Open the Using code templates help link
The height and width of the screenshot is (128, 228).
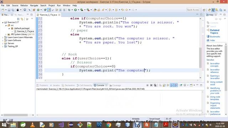[215, 98]
